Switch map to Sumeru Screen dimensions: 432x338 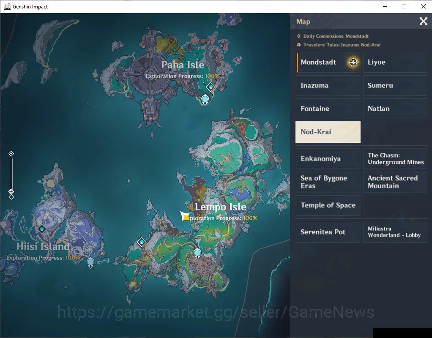click(395, 85)
